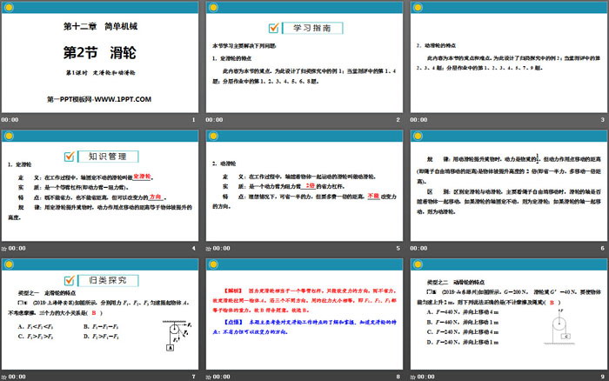Select slide 1 titled 第2节 滑轮

click(x=100, y=57)
